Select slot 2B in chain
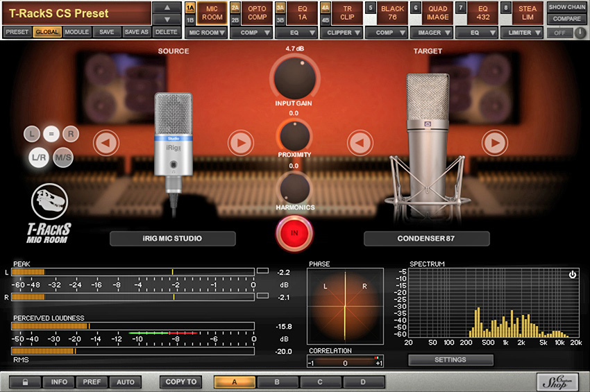The width and height of the screenshot is (590, 392). (235, 20)
